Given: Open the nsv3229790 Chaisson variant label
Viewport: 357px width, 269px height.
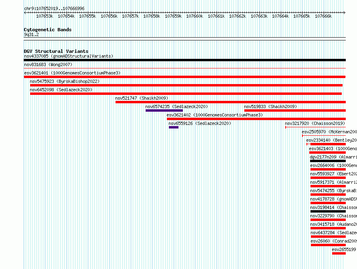Looking at the screenshot, I should pyautogui.click(x=334, y=216).
